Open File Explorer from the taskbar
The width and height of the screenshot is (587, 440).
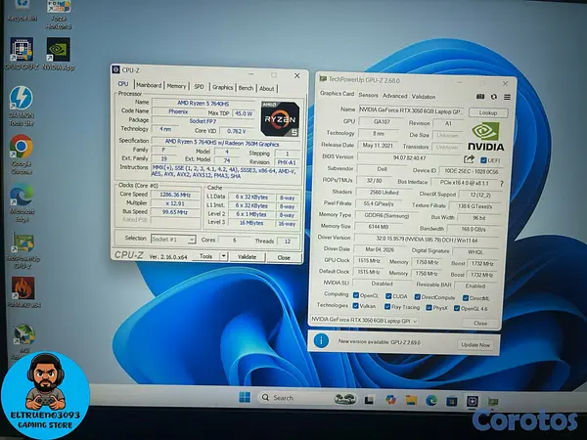tap(411, 400)
